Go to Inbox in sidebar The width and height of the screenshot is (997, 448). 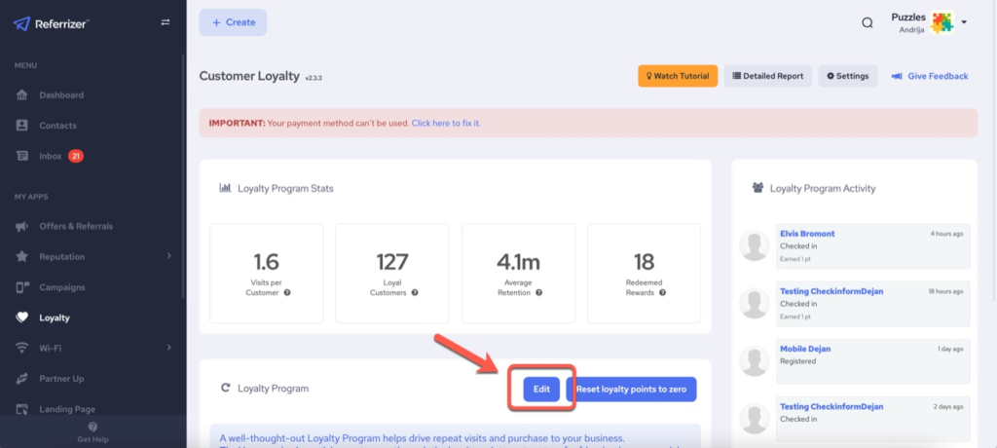(51, 156)
